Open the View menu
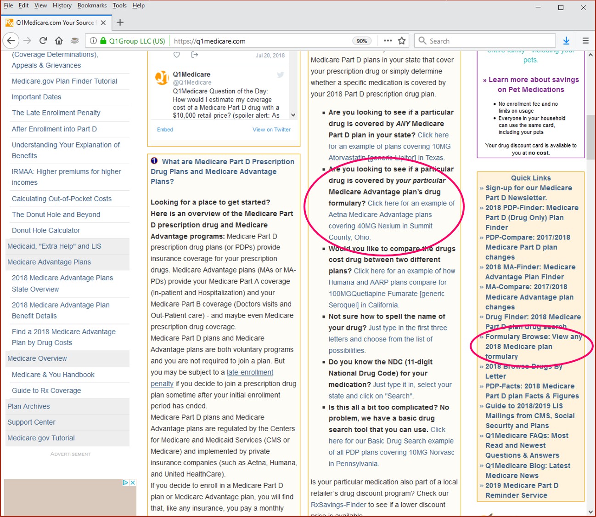This screenshot has height=517, width=596. 40,6
